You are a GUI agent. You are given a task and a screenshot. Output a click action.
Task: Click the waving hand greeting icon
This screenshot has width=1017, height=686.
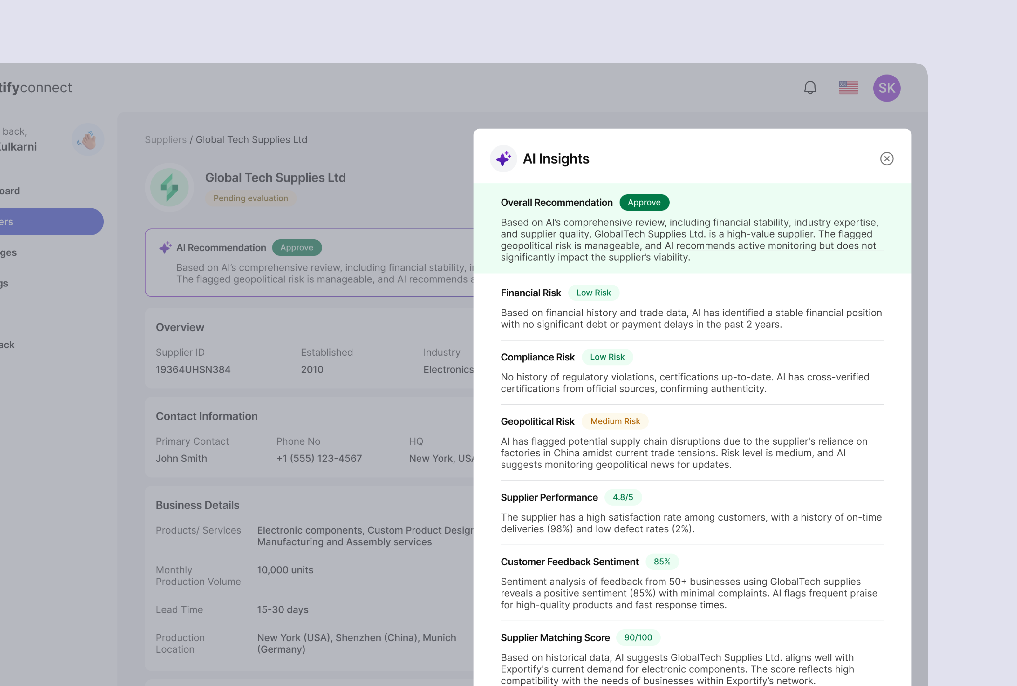click(x=87, y=139)
